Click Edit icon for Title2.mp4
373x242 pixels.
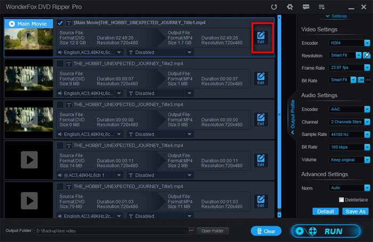point(261,79)
